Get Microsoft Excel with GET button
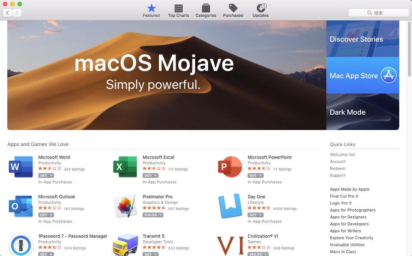Viewport: 412px width, 256px height. pos(148,176)
